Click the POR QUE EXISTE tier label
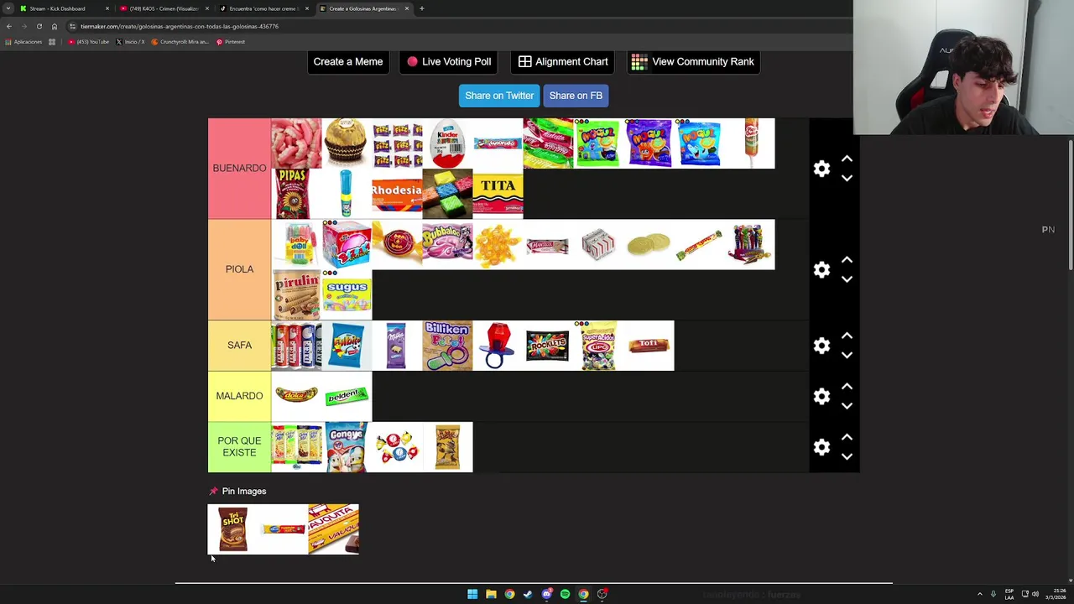 [x=239, y=447]
